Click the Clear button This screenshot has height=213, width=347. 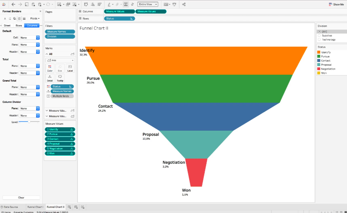[21, 198]
